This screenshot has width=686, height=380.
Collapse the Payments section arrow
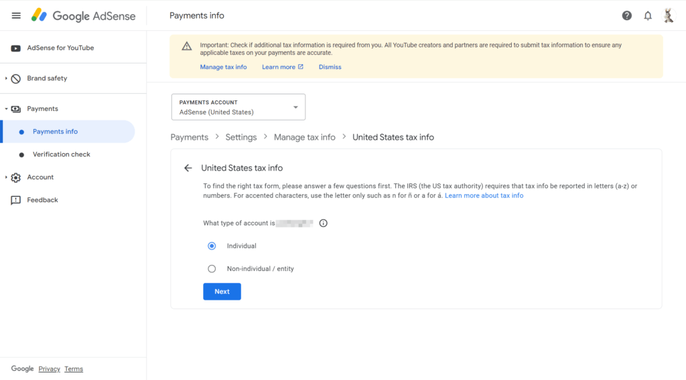[x=6, y=109]
